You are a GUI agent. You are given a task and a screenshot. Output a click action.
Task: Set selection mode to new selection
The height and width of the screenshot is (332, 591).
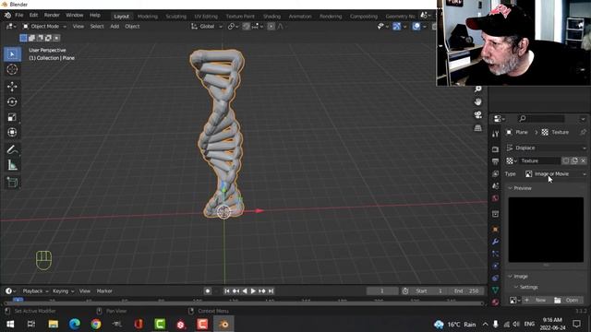23,38
